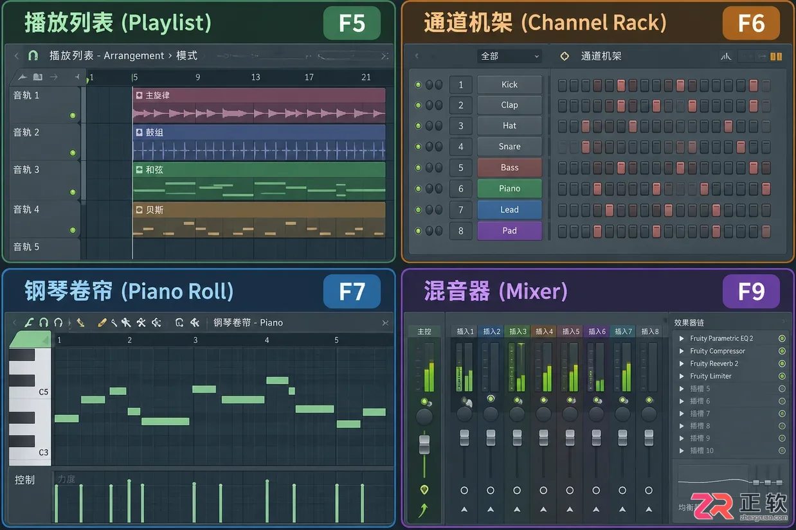Open the 模式 breadcrumb in the Playlist title
Image resolution: width=796 pixels, height=530 pixels.
coord(186,56)
